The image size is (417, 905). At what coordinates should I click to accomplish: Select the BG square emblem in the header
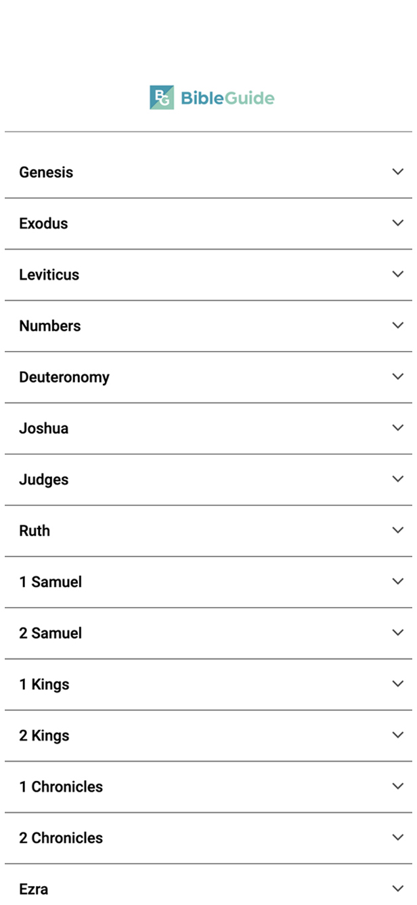coord(160,97)
